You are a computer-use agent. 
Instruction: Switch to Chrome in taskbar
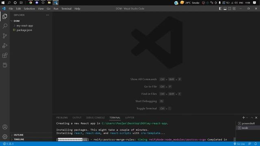coord(30,3)
